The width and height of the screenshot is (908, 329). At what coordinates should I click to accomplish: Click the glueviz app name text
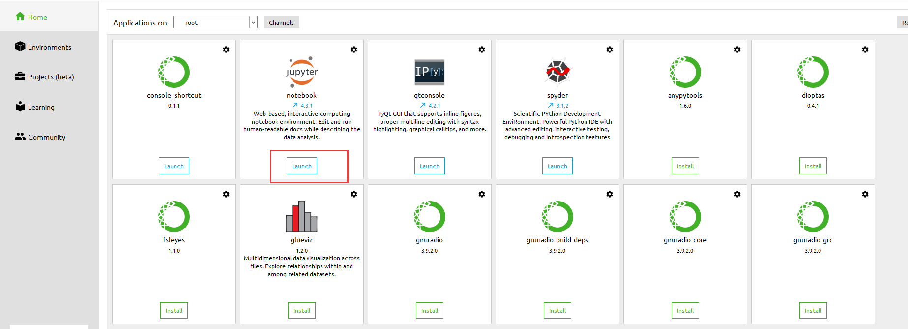tap(302, 240)
